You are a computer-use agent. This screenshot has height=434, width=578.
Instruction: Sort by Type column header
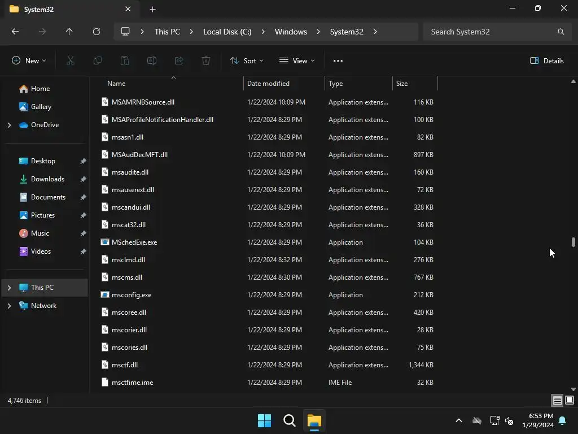[358, 84]
